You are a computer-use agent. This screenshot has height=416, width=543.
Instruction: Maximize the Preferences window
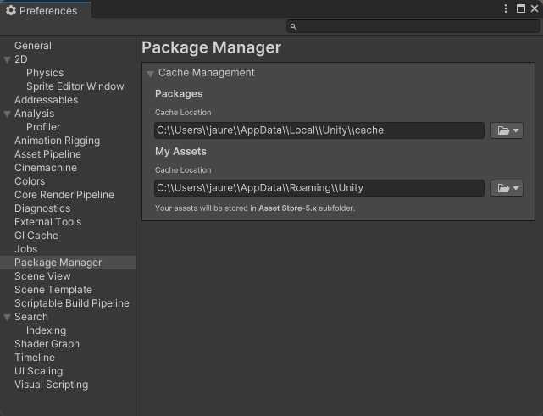[x=518, y=9]
